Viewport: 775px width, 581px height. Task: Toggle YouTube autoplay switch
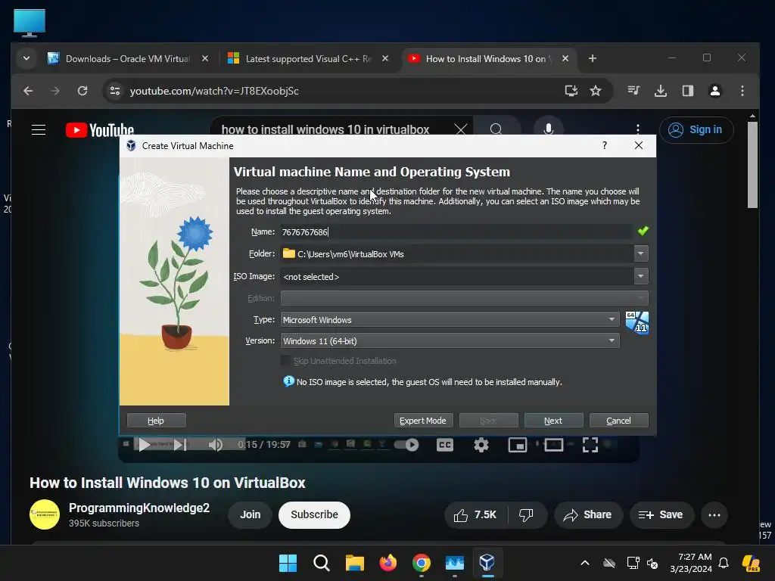[x=406, y=445]
